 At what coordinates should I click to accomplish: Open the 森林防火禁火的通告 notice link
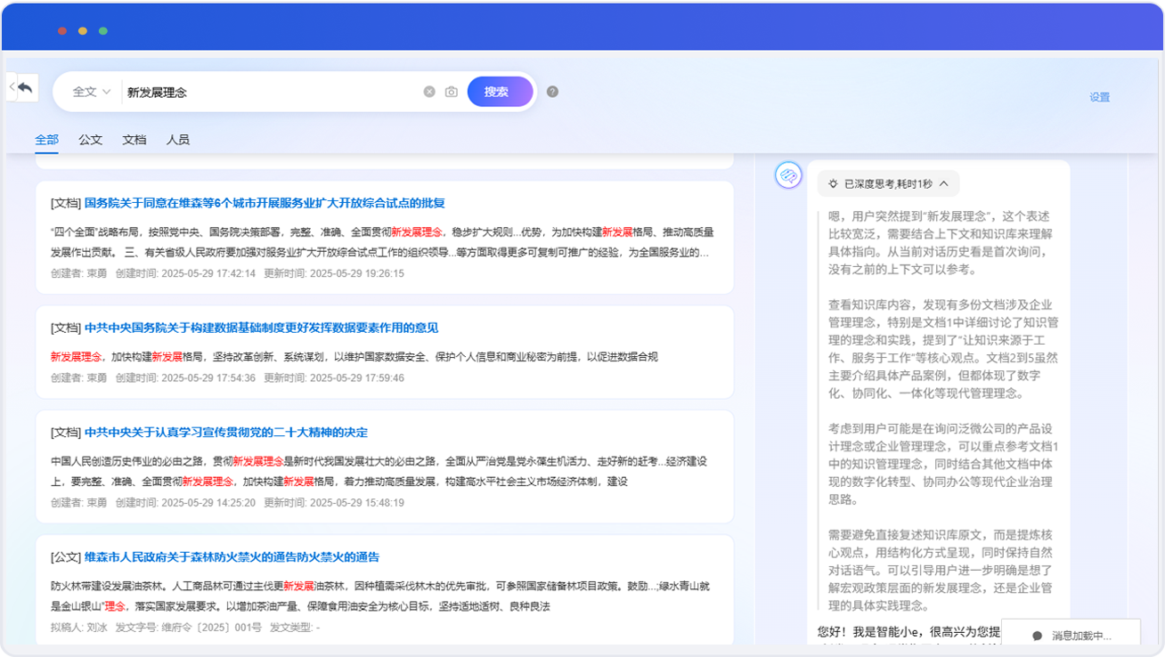click(x=232, y=557)
